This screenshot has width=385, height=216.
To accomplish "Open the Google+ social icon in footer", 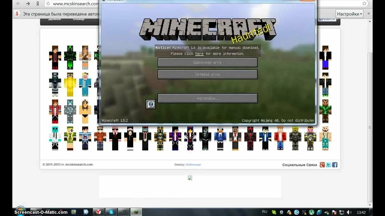I will click(322, 165).
